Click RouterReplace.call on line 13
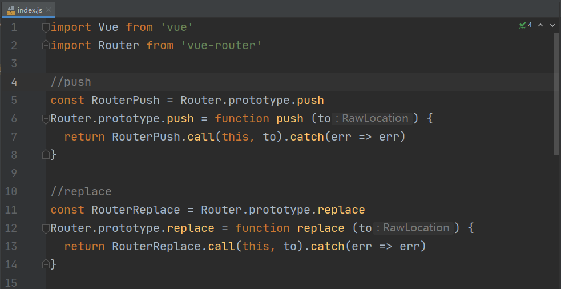This screenshot has width=561, height=289. click(173, 246)
